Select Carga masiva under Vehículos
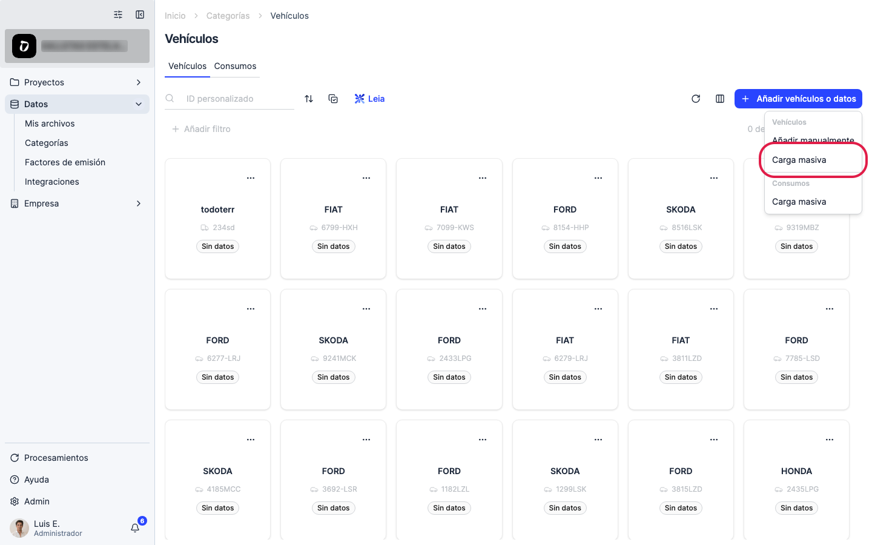This screenshot has width=872, height=545. 813,160
